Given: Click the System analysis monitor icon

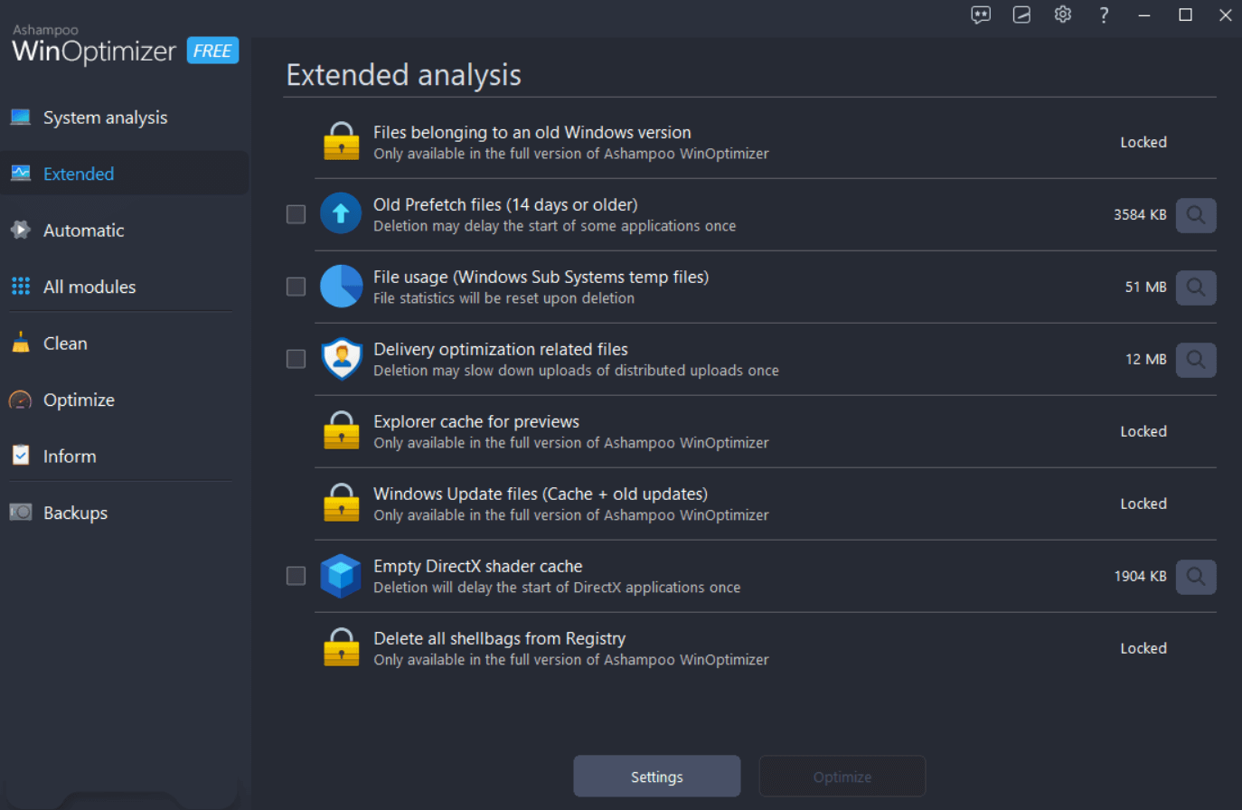Looking at the screenshot, I should pyautogui.click(x=21, y=117).
